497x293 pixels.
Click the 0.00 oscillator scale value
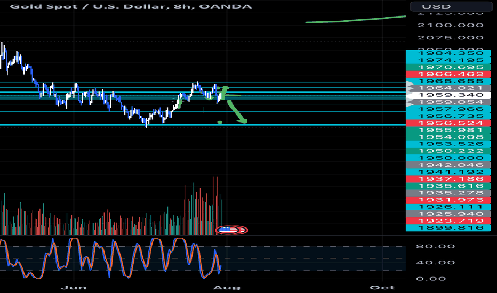click(431, 279)
